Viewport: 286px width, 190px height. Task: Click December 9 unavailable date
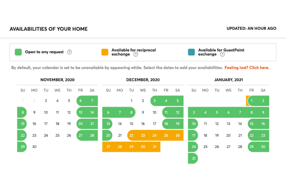(143, 112)
